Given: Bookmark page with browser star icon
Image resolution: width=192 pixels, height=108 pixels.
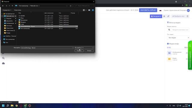Looking at the screenshot, I should coord(183,5).
